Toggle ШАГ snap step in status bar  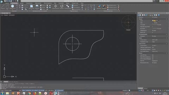point(20,90)
